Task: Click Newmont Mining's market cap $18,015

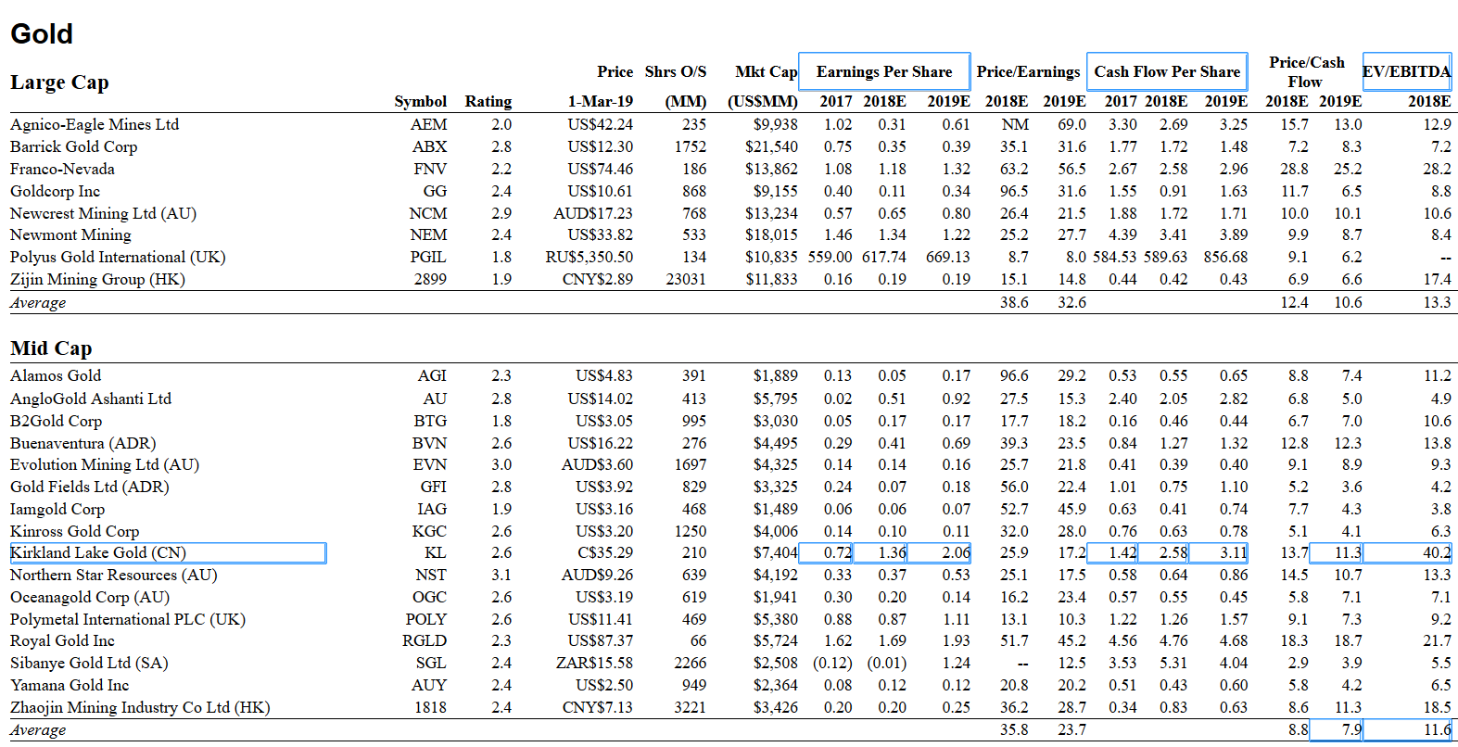Action: 771,235
